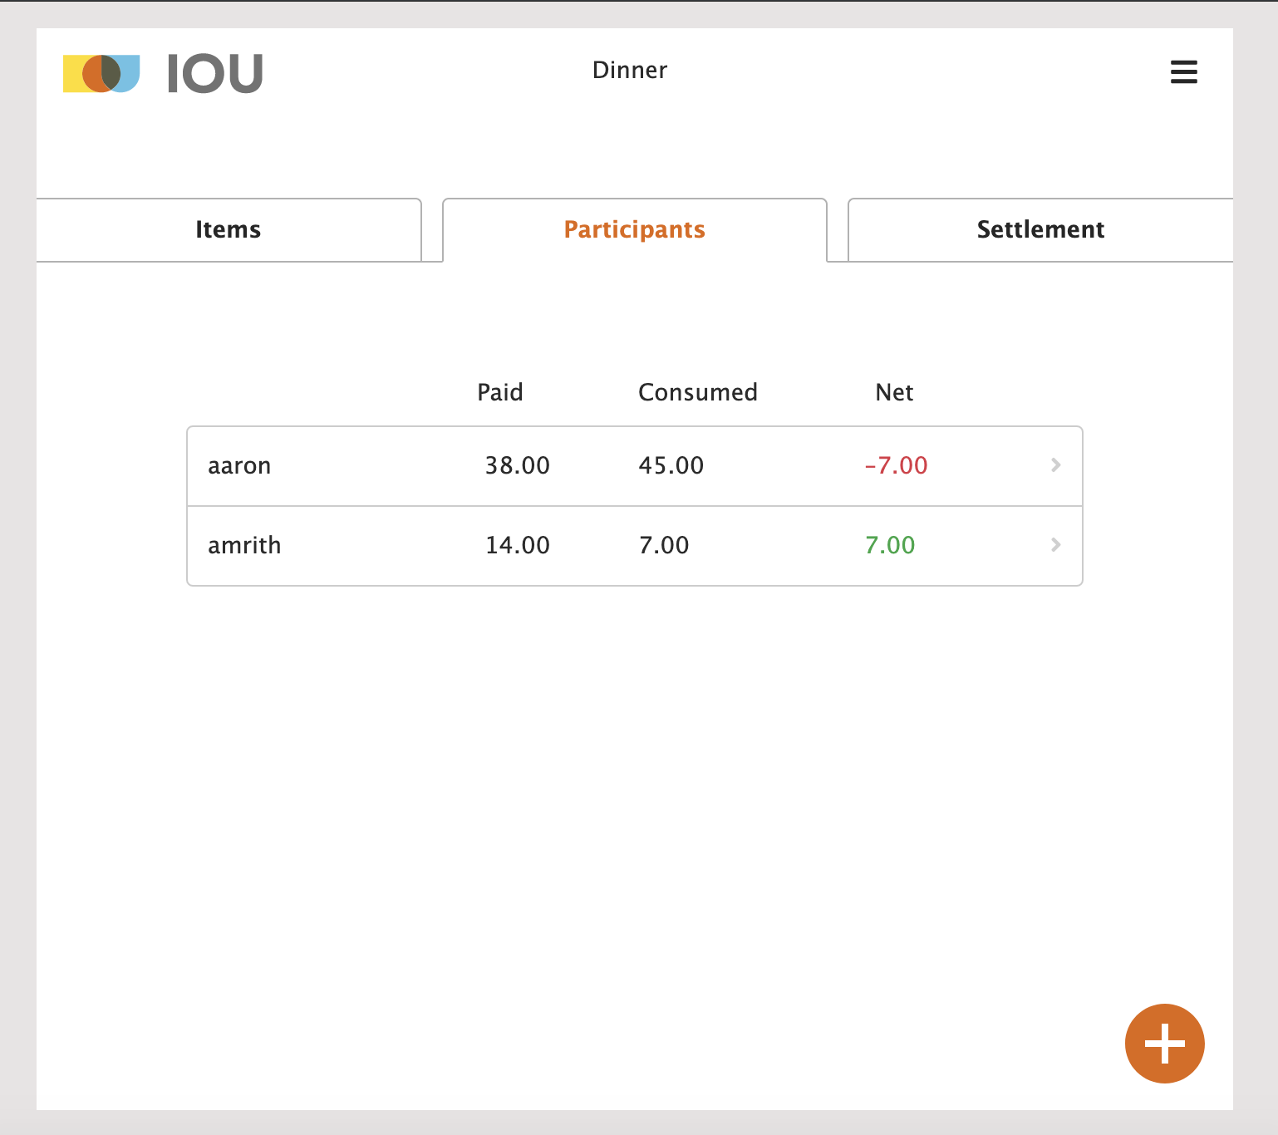This screenshot has height=1135, width=1278.
Task: Select amrith's green net amount 7.00
Action: coord(889,545)
